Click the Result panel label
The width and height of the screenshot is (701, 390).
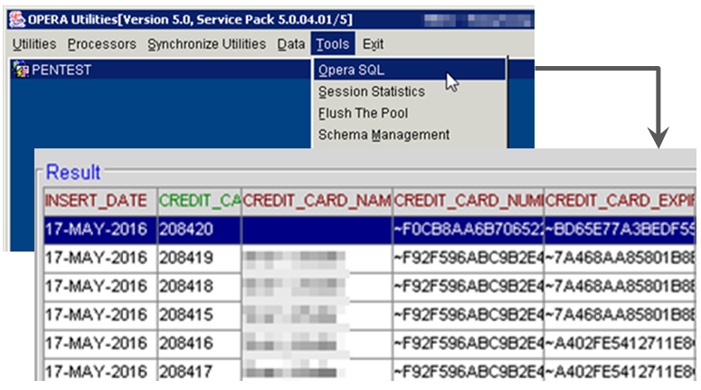tap(73, 172)
